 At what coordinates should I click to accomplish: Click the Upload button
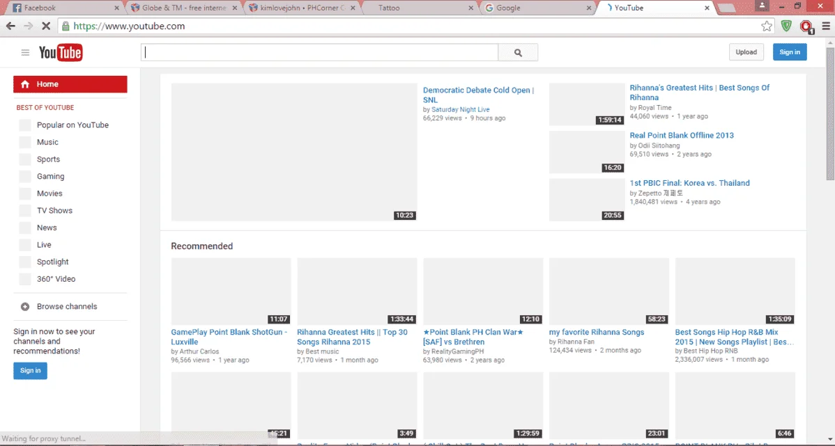(x=746, y=52)
